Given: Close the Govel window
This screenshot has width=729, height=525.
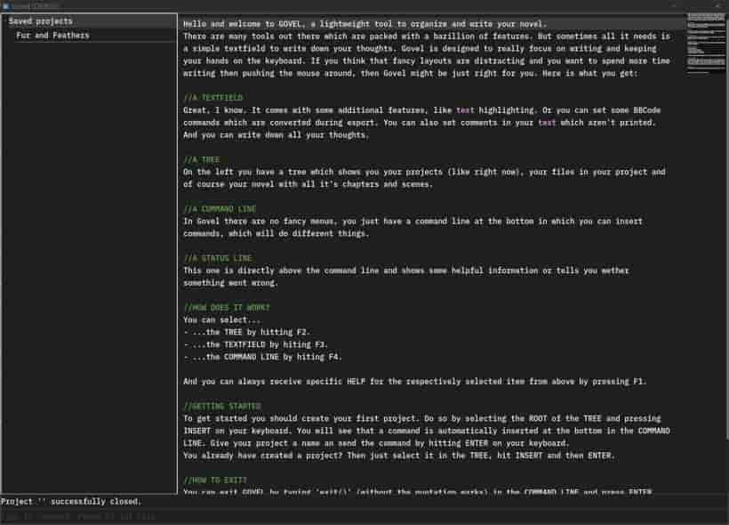Looking at the screenshot, I should tap(718, 5).
